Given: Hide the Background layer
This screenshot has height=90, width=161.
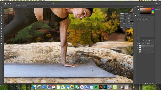Looking at the screenshot, I should [138, 52].
